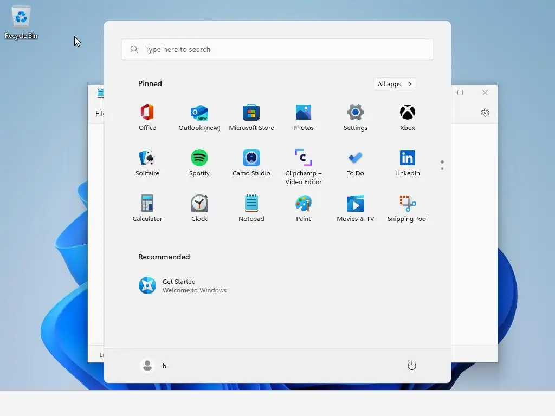Open the LinkedIn app

click(x=408, y=163)
